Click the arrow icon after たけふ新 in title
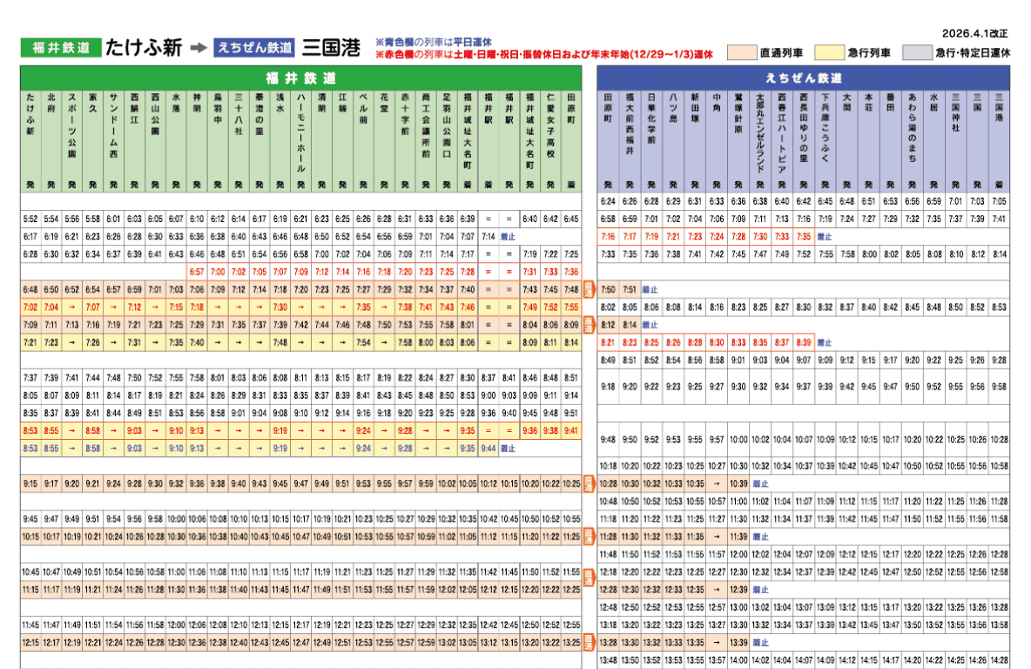This screenshot has width=1031, height=669. coord(198,48)
